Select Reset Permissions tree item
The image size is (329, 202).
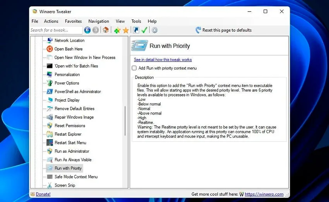(70, 125)
